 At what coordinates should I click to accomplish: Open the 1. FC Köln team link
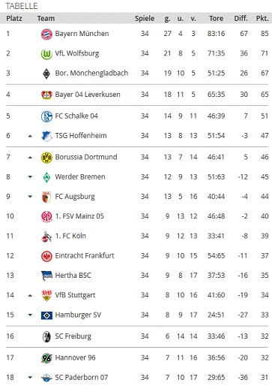point(70,236)
